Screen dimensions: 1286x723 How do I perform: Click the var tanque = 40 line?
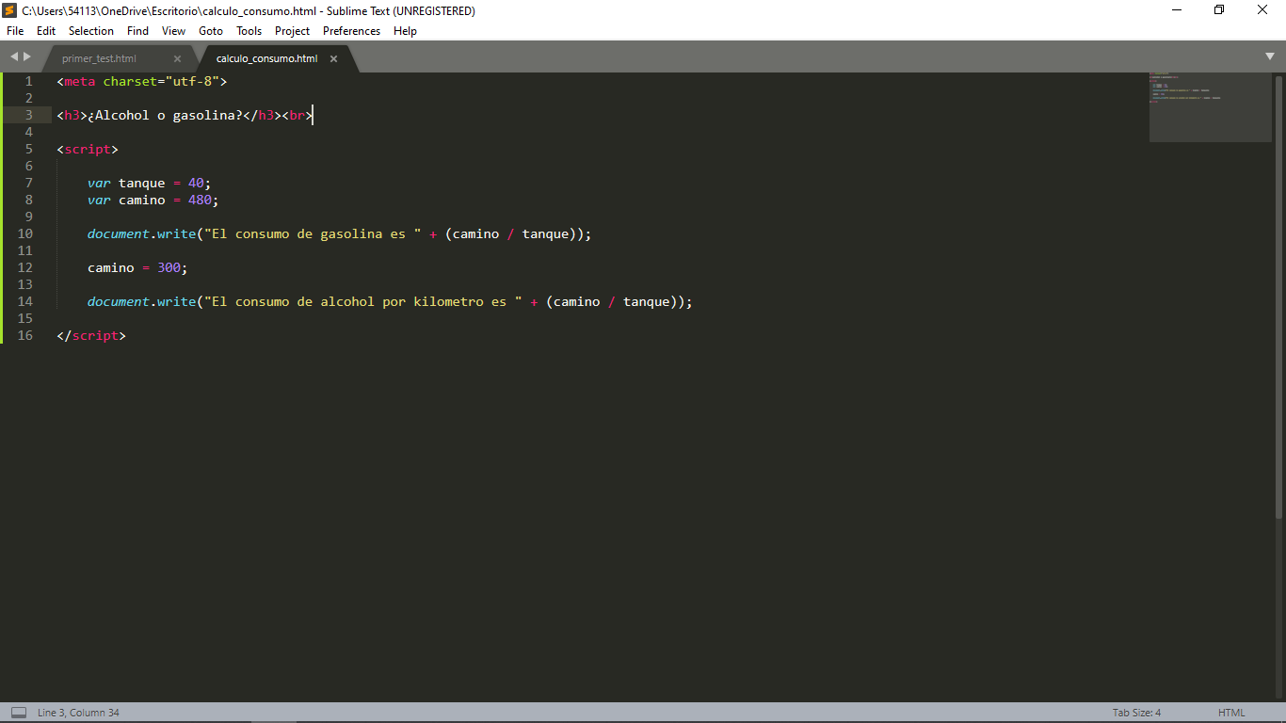[150, 183]
